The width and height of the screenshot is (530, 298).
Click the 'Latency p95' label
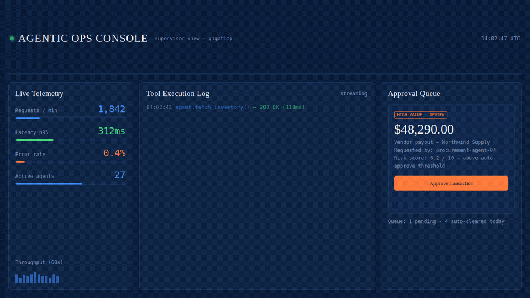(32, 132)
